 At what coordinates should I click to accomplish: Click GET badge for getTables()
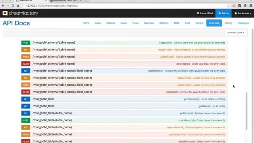point(25,106)
